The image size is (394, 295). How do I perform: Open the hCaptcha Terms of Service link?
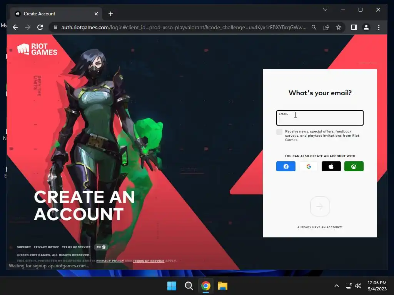[x=149, y=261]
